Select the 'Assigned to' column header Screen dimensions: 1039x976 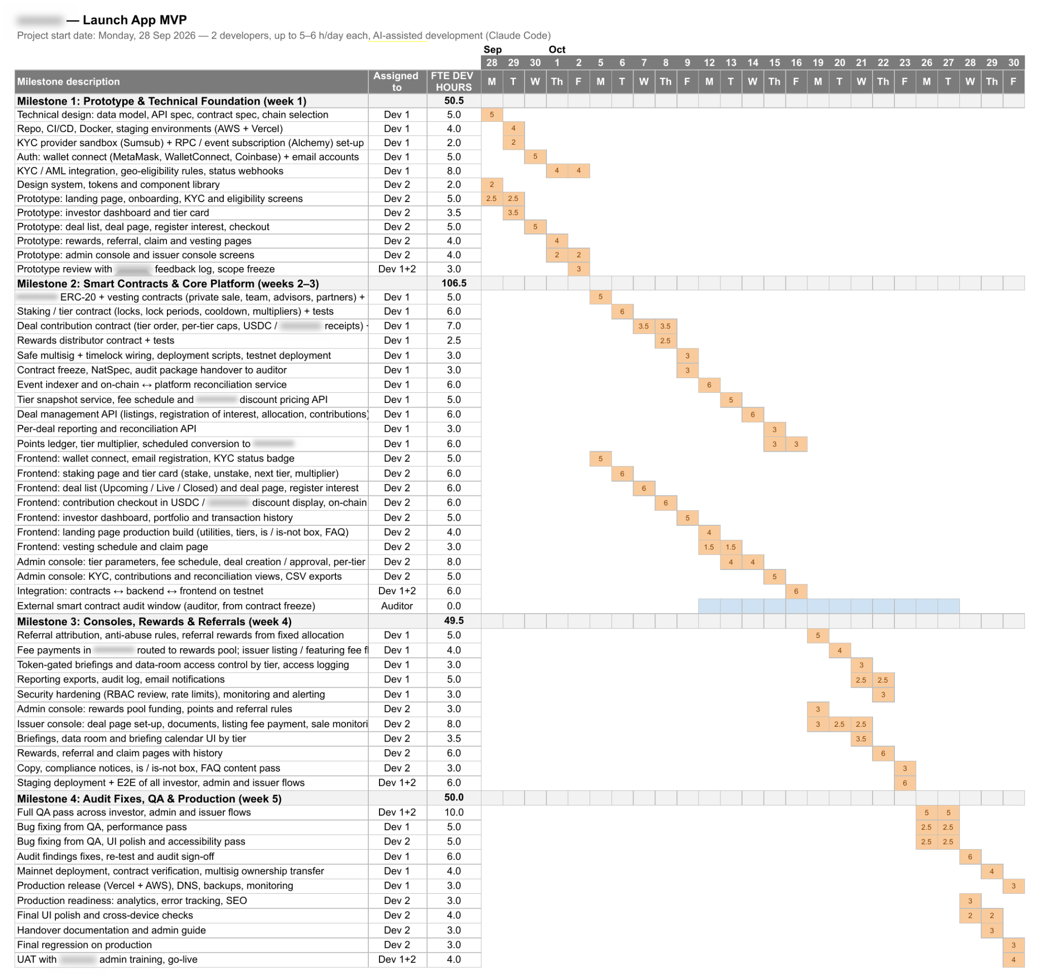(x=397, y=82)
